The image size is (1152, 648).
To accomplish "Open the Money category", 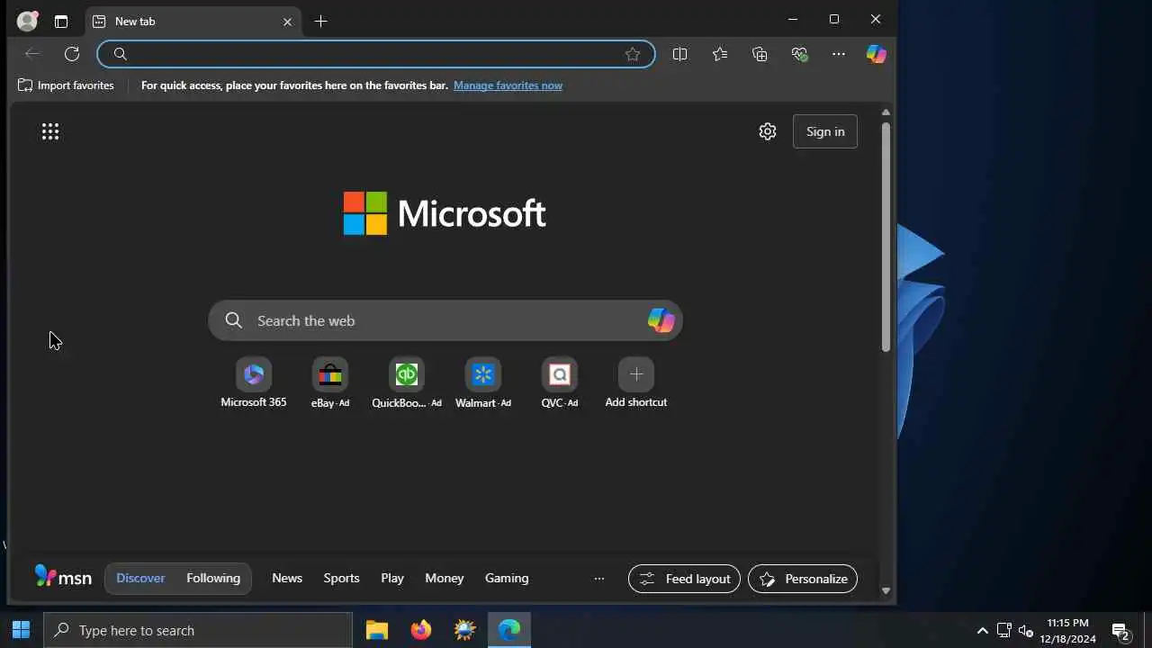I will [x=445, y=578].
